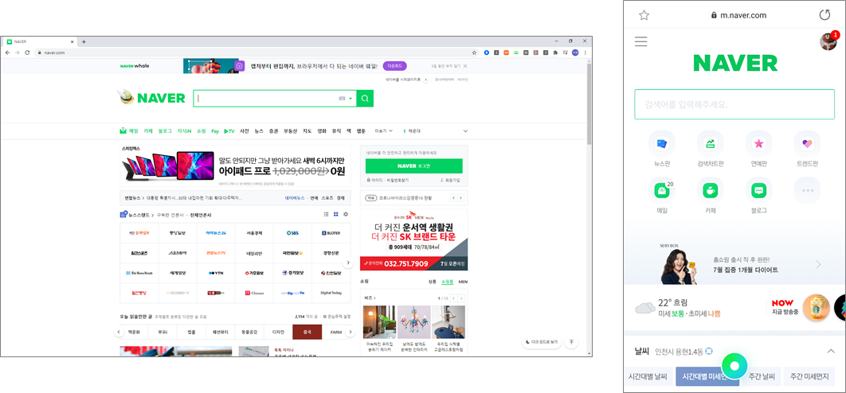
Task: Switch shopping box to MEN tab
Action: pos(463,282)
